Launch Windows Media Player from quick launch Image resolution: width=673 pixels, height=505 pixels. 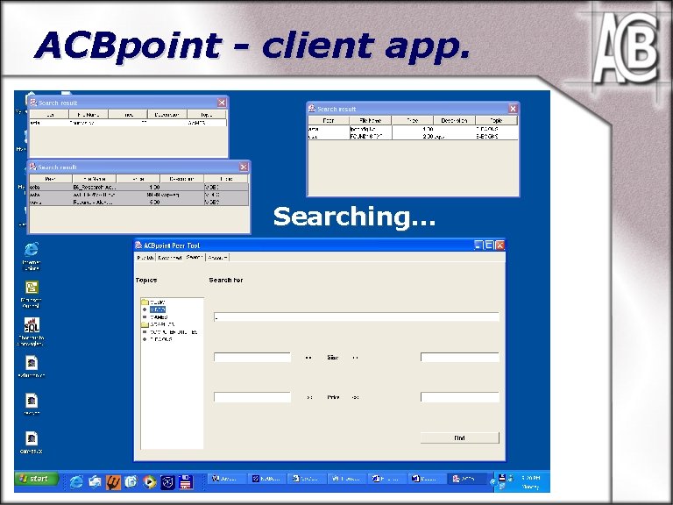pyautogui.click(x=149, y=482)
